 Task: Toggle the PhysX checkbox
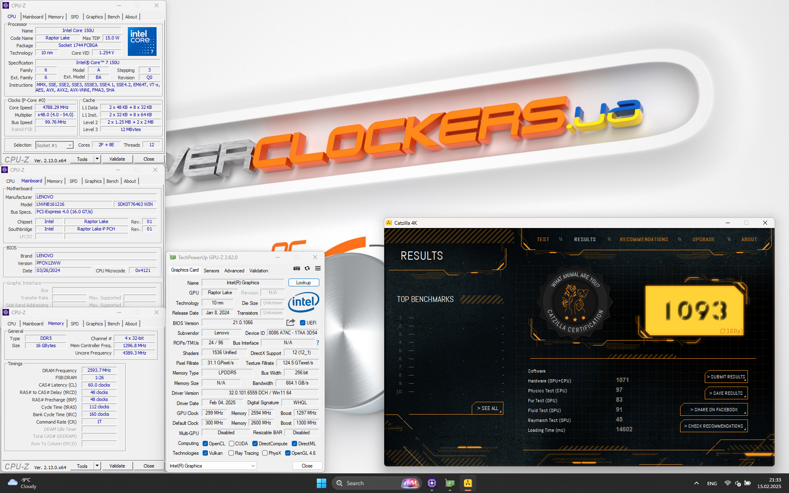(265, 453)
